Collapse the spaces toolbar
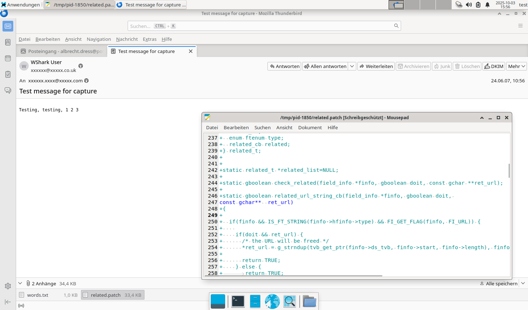Viewport: 528px width, 310px height. point(8,302)
